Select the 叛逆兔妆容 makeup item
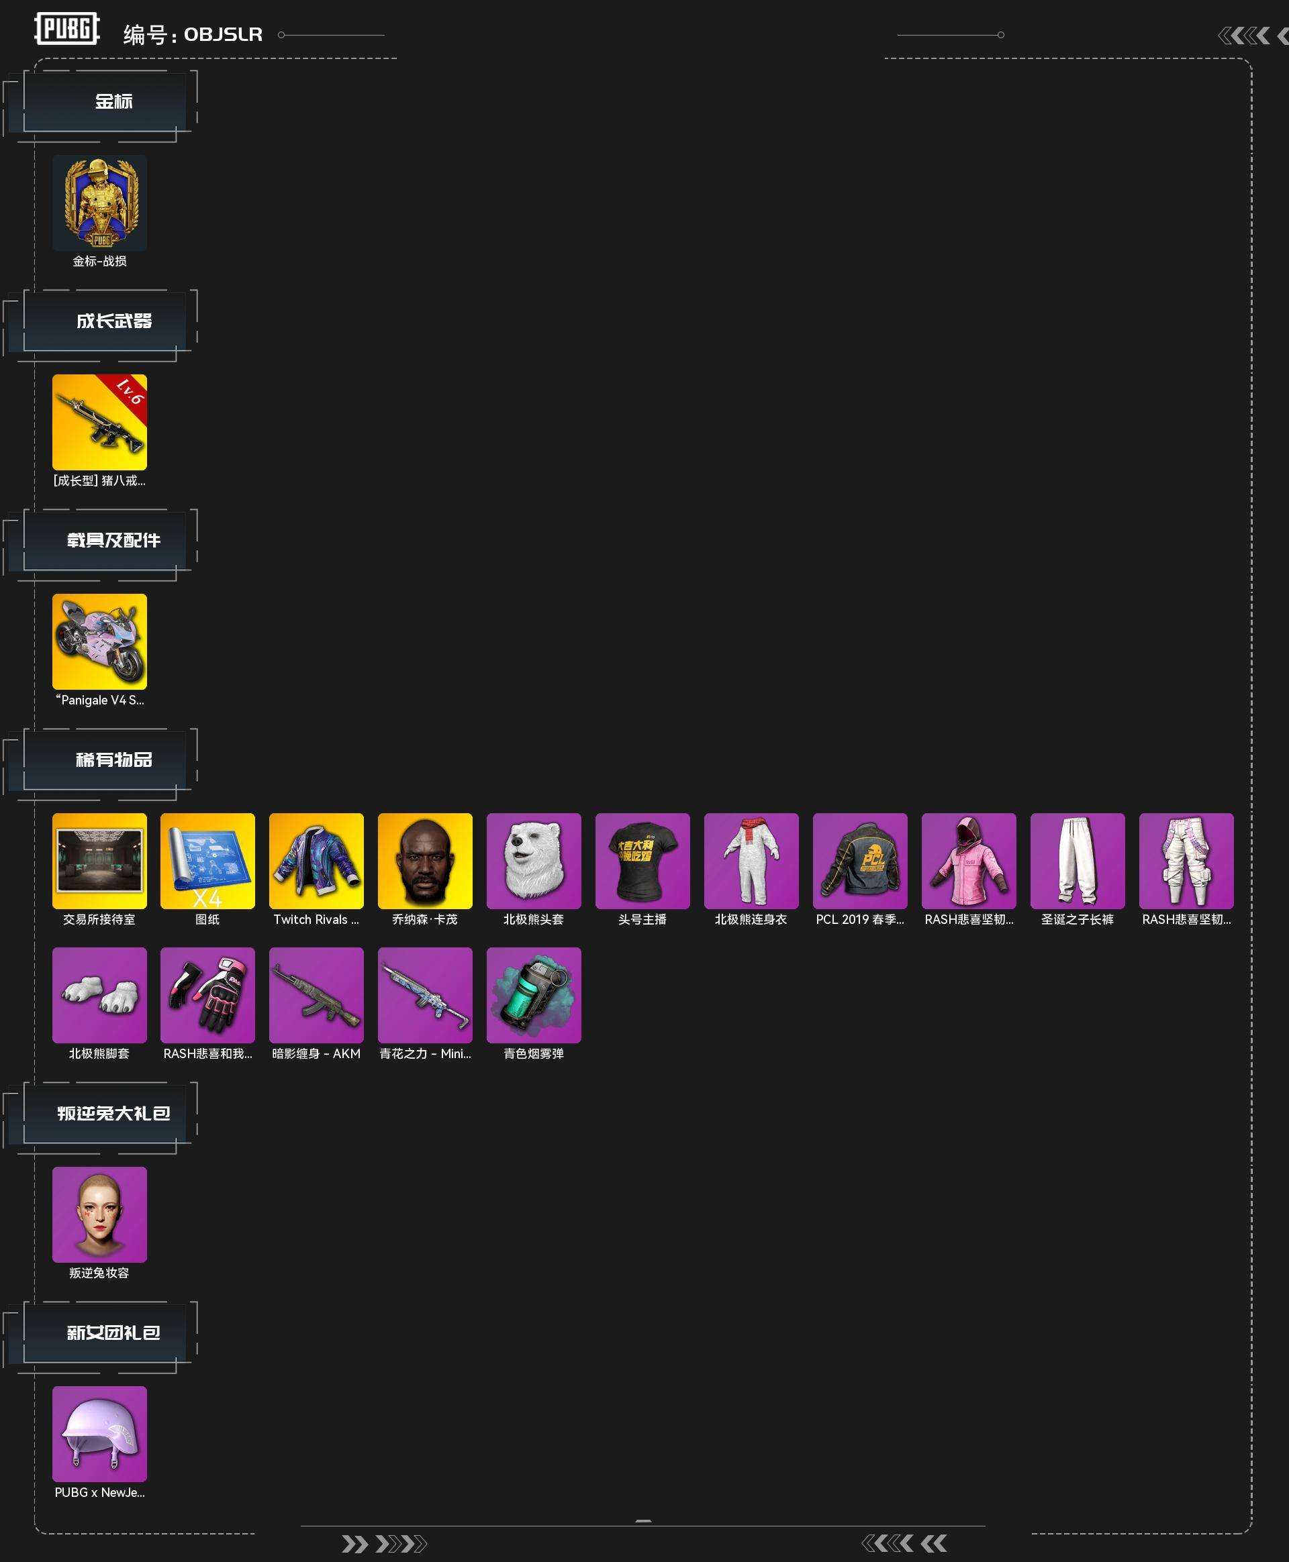Viewport: 1289px width, 1562px height. [99, 1214]
